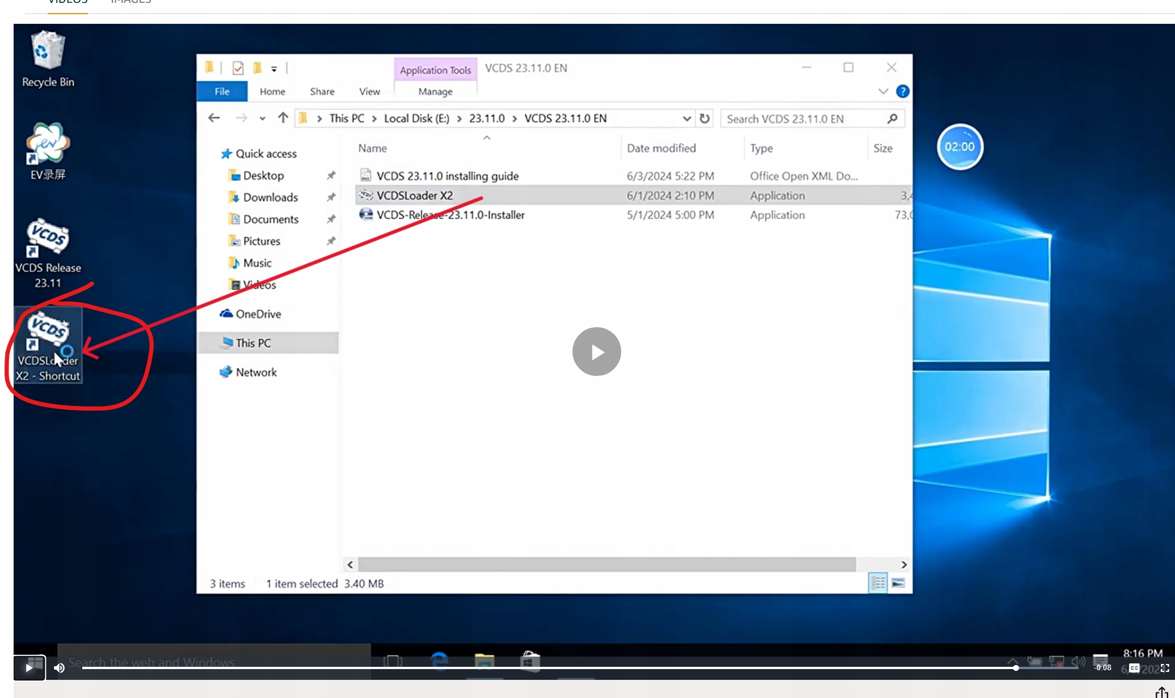Viewport: 1175px width, 698px height.
Task: Click Local Disk (E:) in the breadcrumb
Action: coord(416,119)
